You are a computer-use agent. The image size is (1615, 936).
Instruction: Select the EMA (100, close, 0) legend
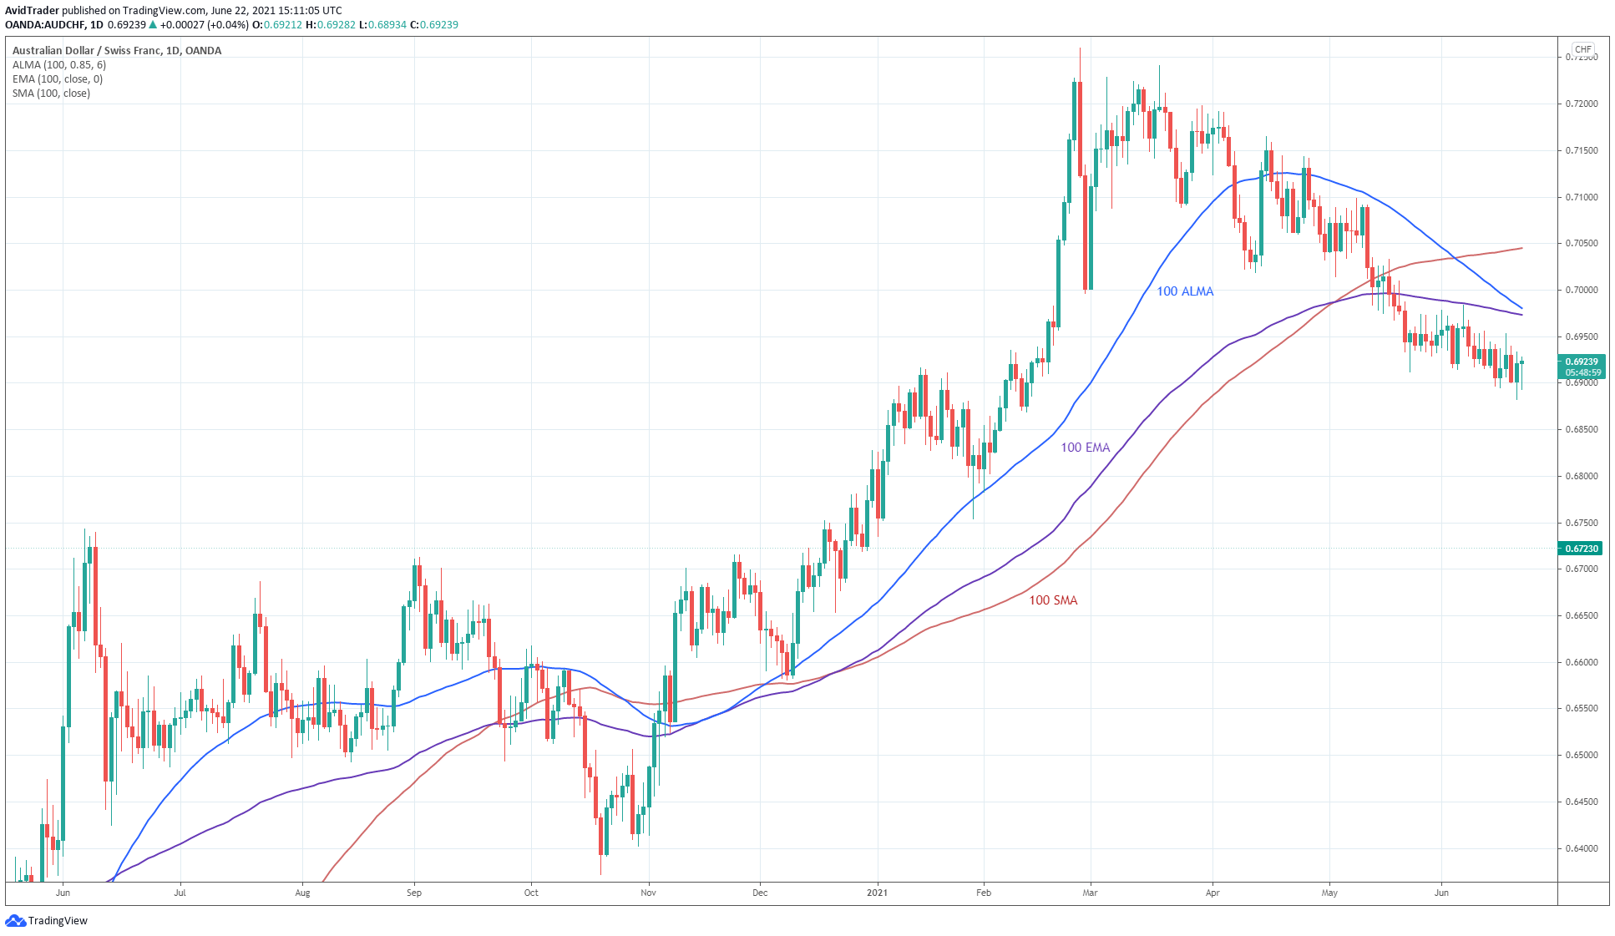(x=58, y=78)
